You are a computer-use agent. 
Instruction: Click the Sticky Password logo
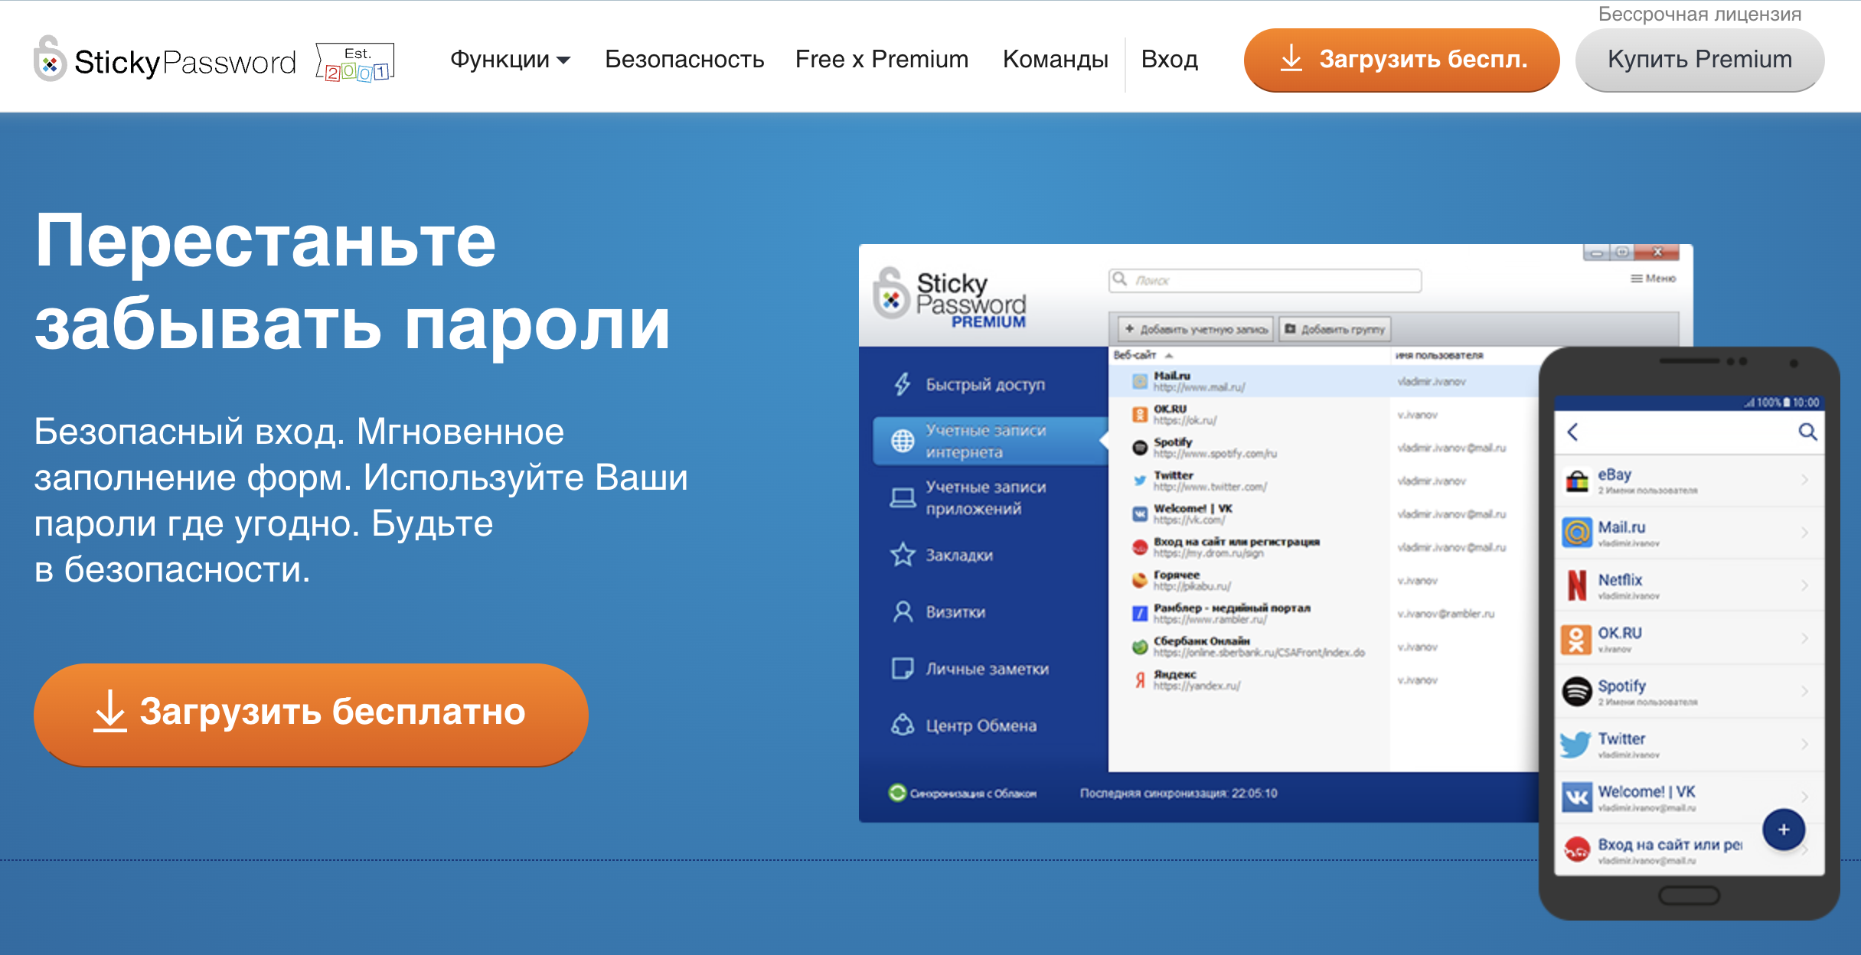pos(165,60)
